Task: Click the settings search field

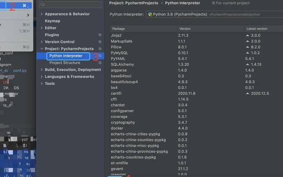Action: coord(70,4)
